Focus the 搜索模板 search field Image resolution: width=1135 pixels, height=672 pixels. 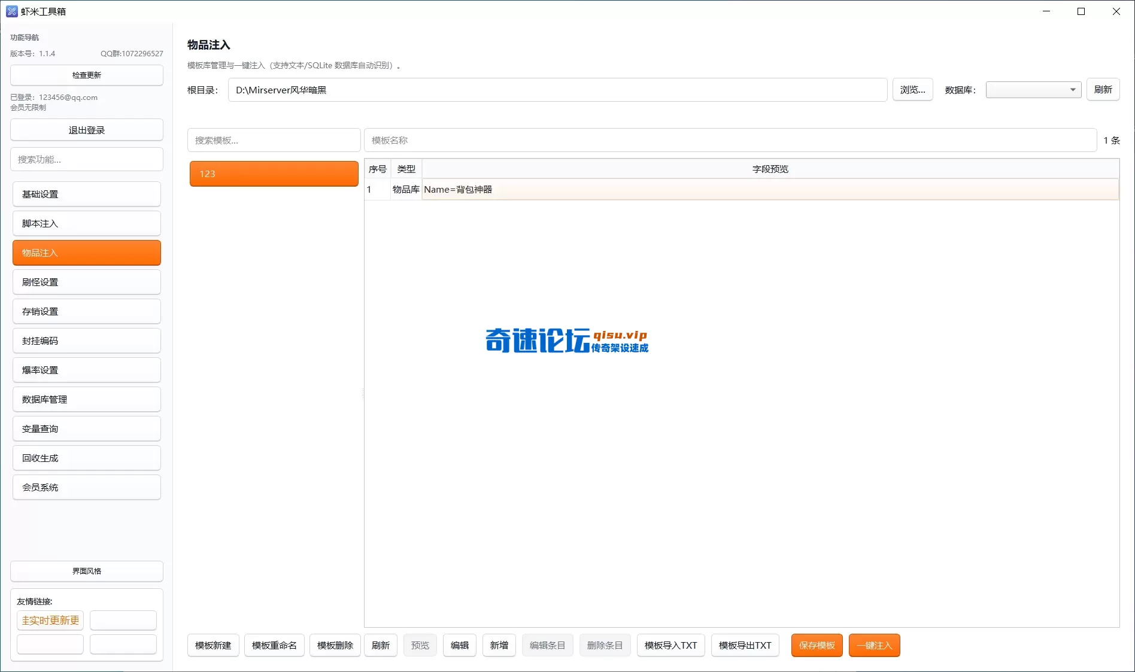pyautogui.click(x=274, y=140)
